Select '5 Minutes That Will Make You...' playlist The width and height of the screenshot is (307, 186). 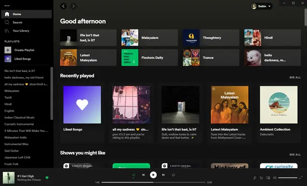[x=26, y=131]
